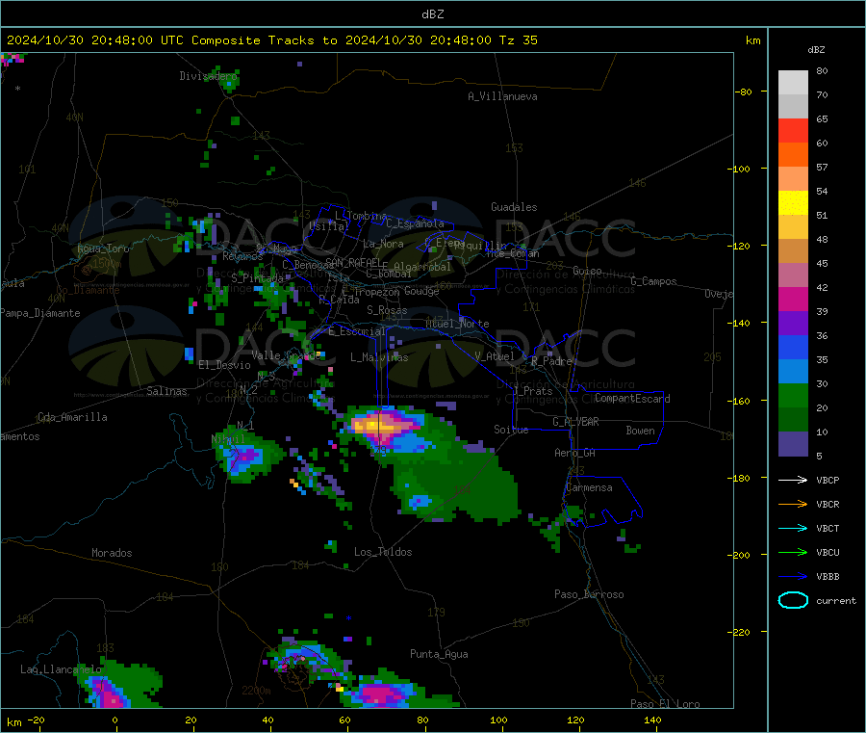Viewport: 866px width, 733px height.
Task: Click the 'SAN_RAFAEL' map label
Action: [353, 262]
